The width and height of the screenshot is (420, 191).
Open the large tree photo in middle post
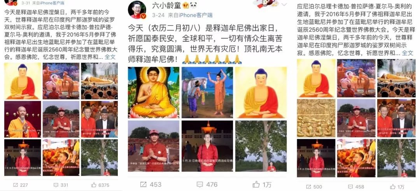(261, 146)
